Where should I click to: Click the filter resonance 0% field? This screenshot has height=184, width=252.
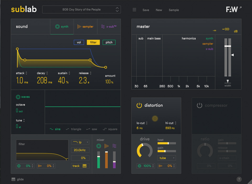(80, 158)
